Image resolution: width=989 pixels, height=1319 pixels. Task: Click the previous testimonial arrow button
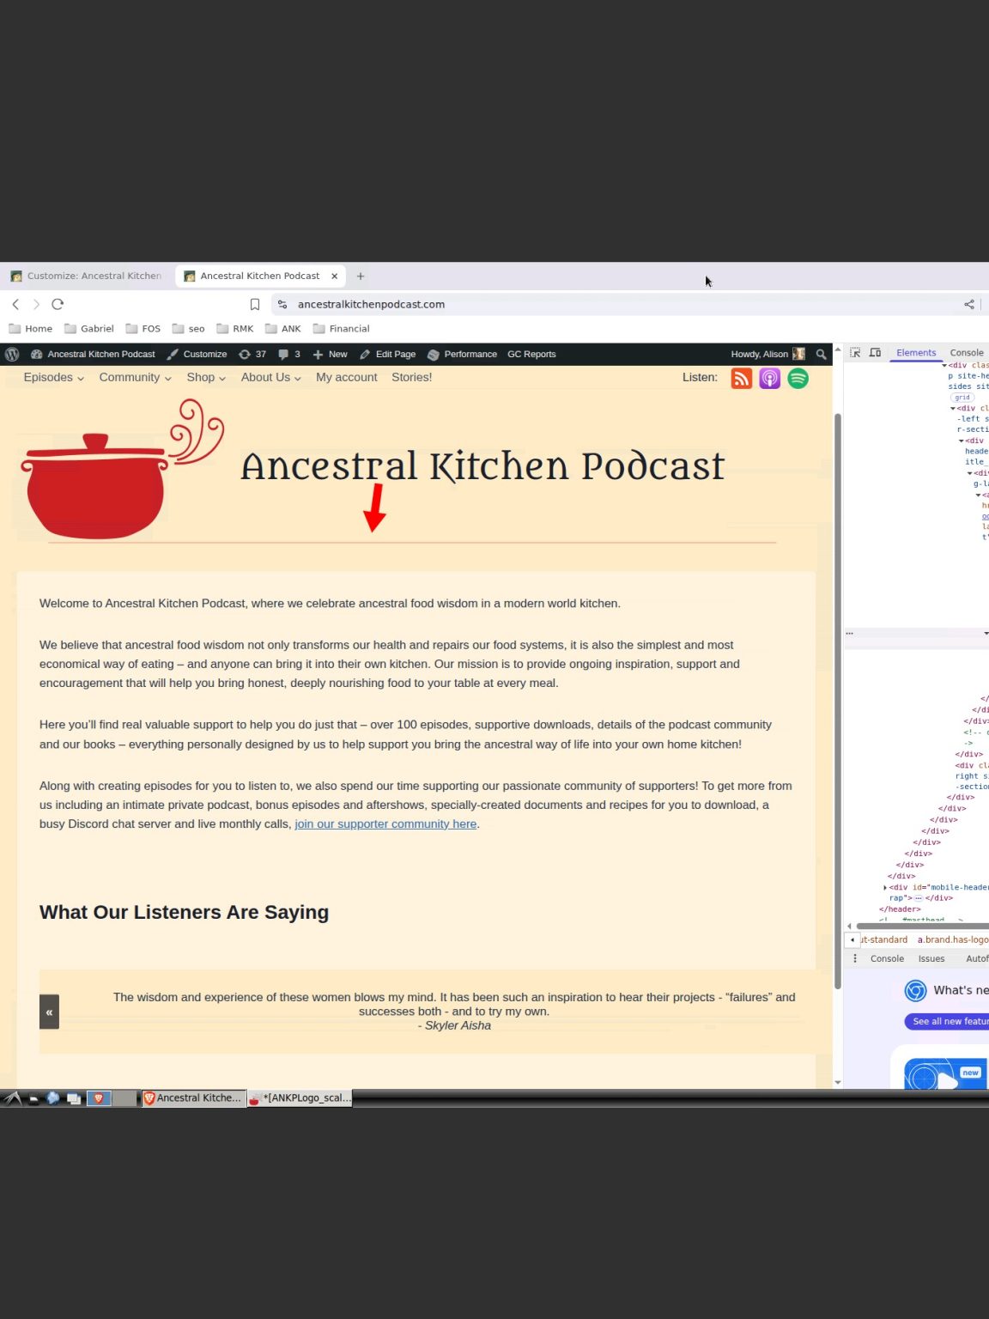49,1012
